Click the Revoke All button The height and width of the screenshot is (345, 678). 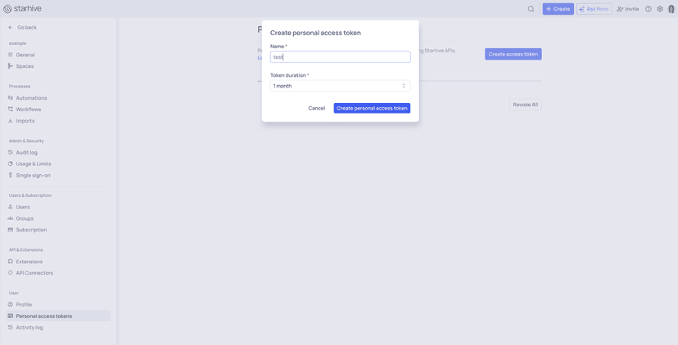coord(526,105)
